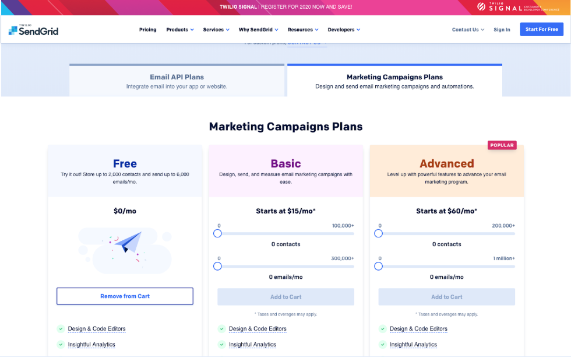The height and width of the screenshot is (357, 571).
Task: Open the Why SendGrid dropdown
Action: click(258, 30)
